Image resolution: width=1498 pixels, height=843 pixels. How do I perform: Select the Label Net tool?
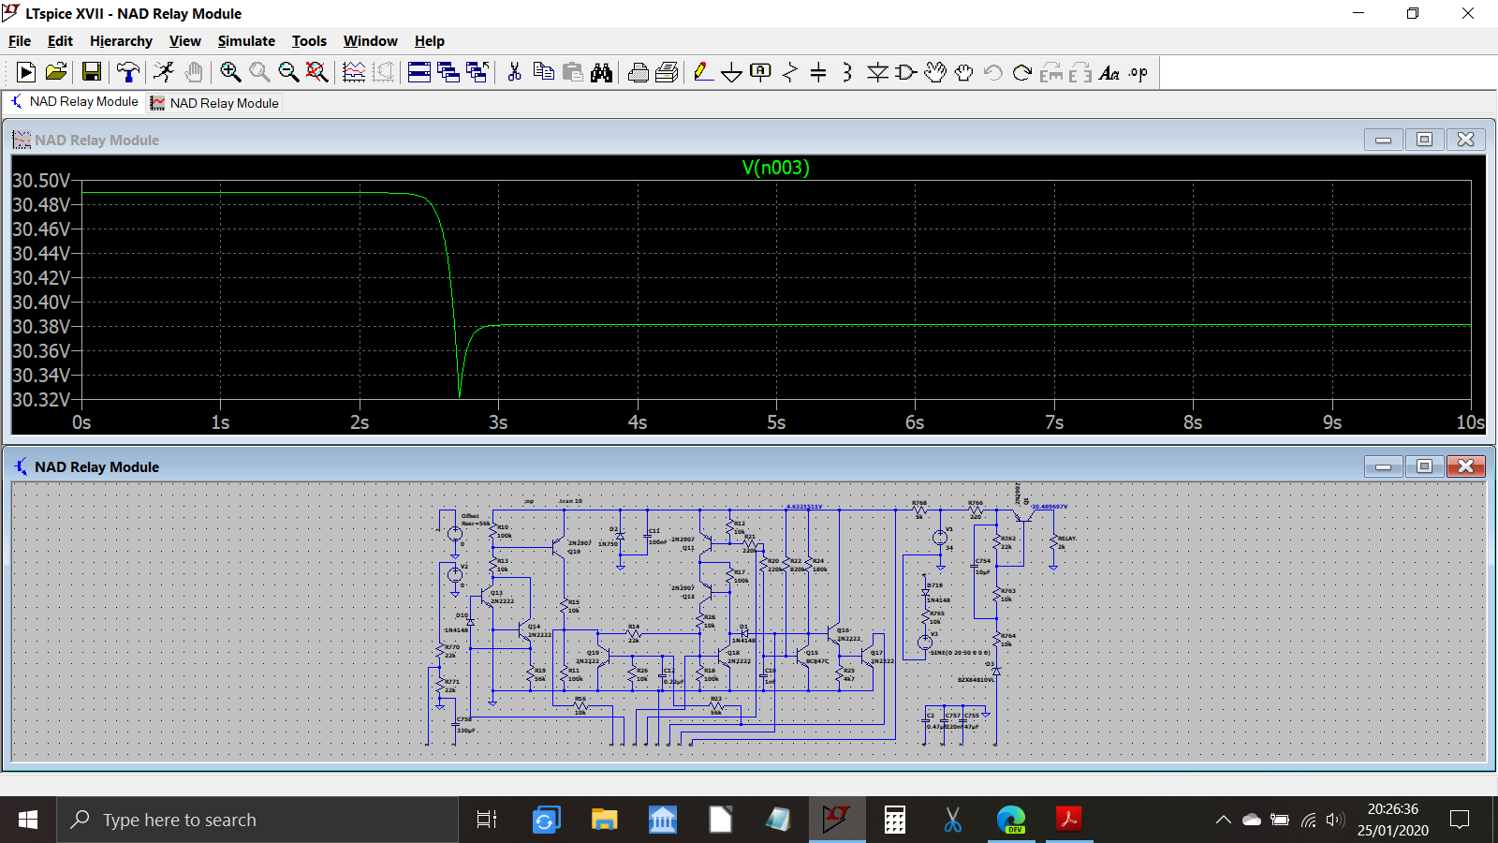(761, 72)
